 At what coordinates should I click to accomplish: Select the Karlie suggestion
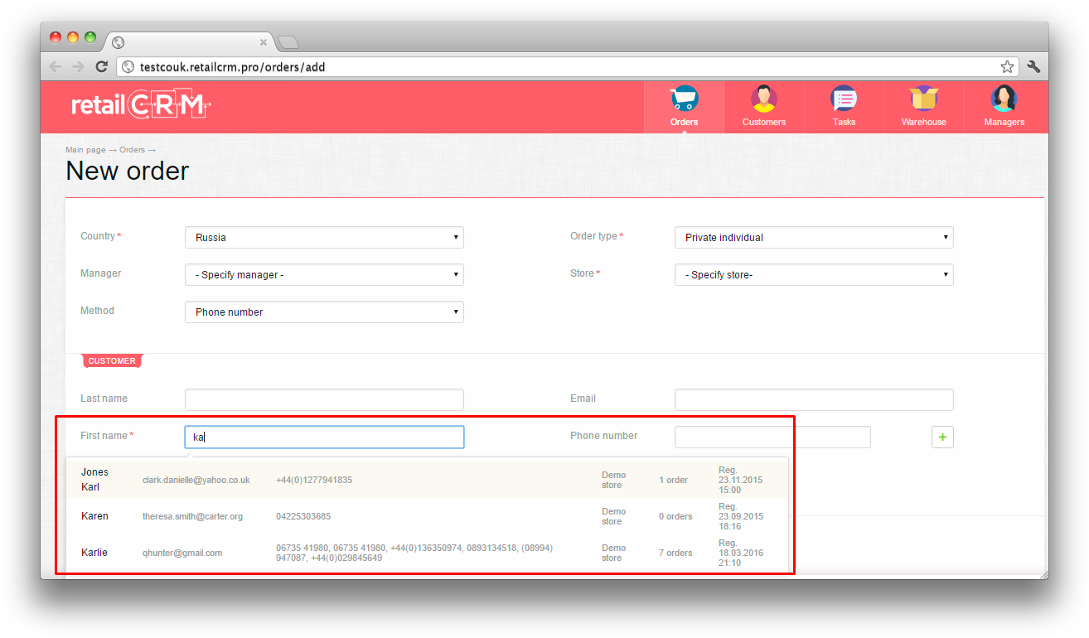pyautogui.click(x=427, y=553)
